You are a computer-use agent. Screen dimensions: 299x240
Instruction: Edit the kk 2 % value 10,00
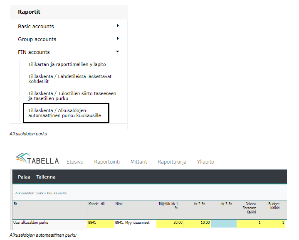(x=197, y=223)
